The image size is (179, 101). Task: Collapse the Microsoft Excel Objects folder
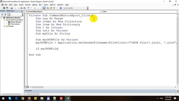point(4,20)
